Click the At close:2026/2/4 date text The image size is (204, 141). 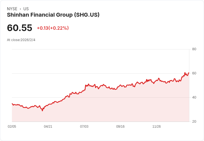pyautogui.click(x=21, y=40)
